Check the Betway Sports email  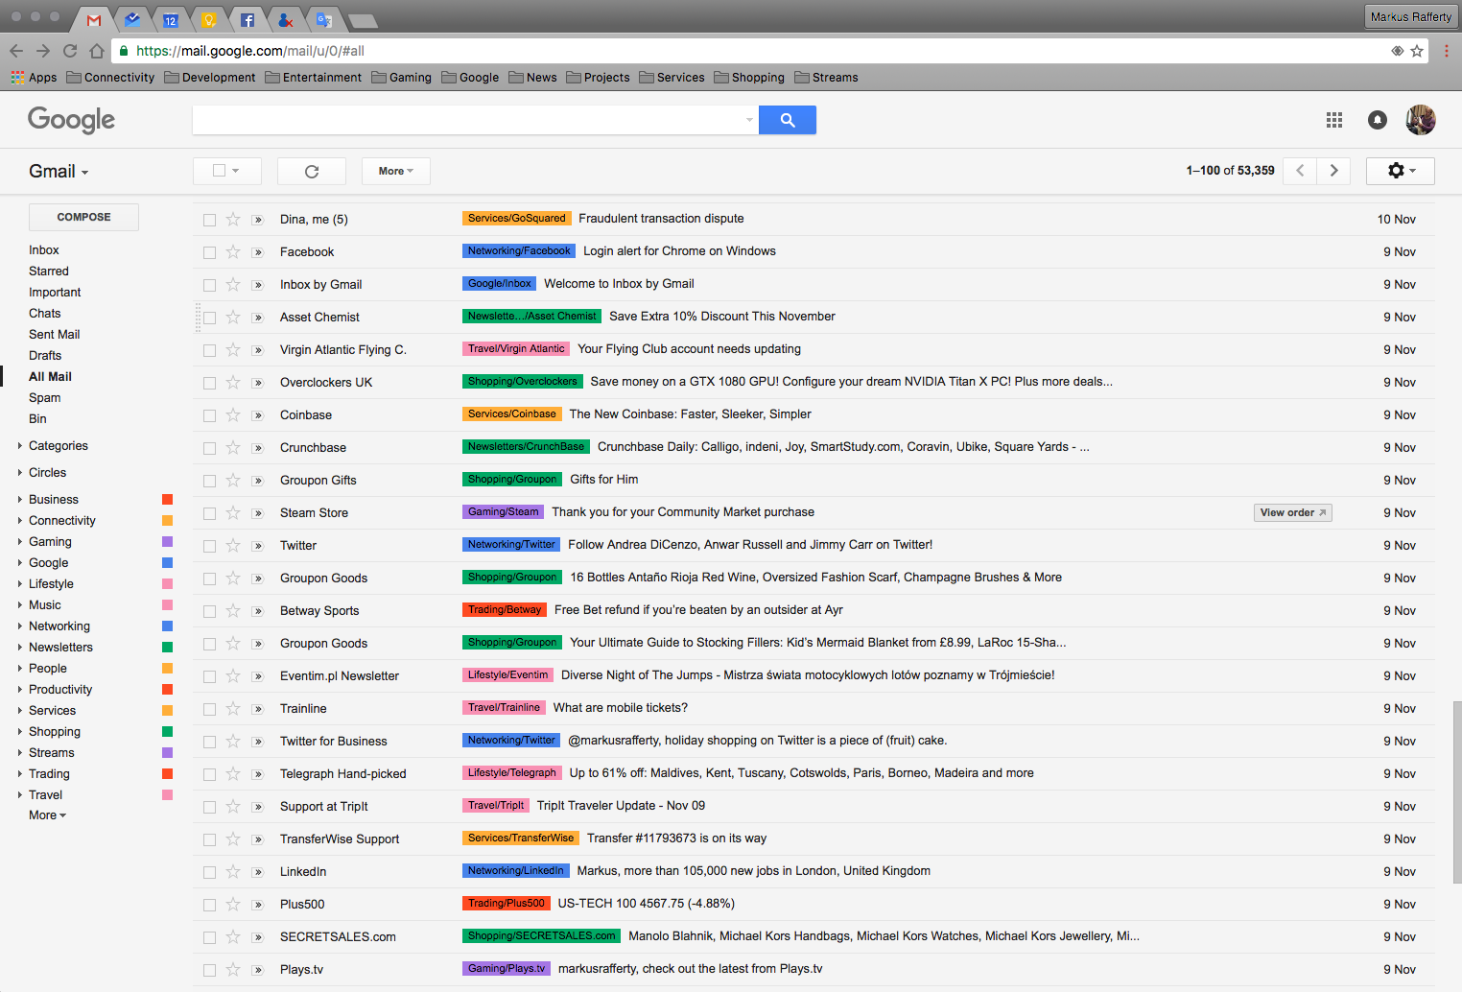pyautogui.click(x=209, y=611)
